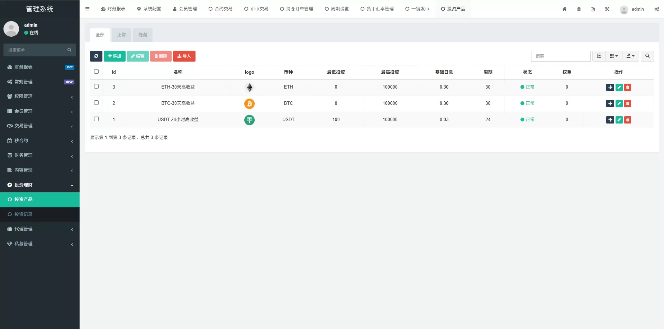Click the trash clear-cache icon in top bar

tap(579, 9)
